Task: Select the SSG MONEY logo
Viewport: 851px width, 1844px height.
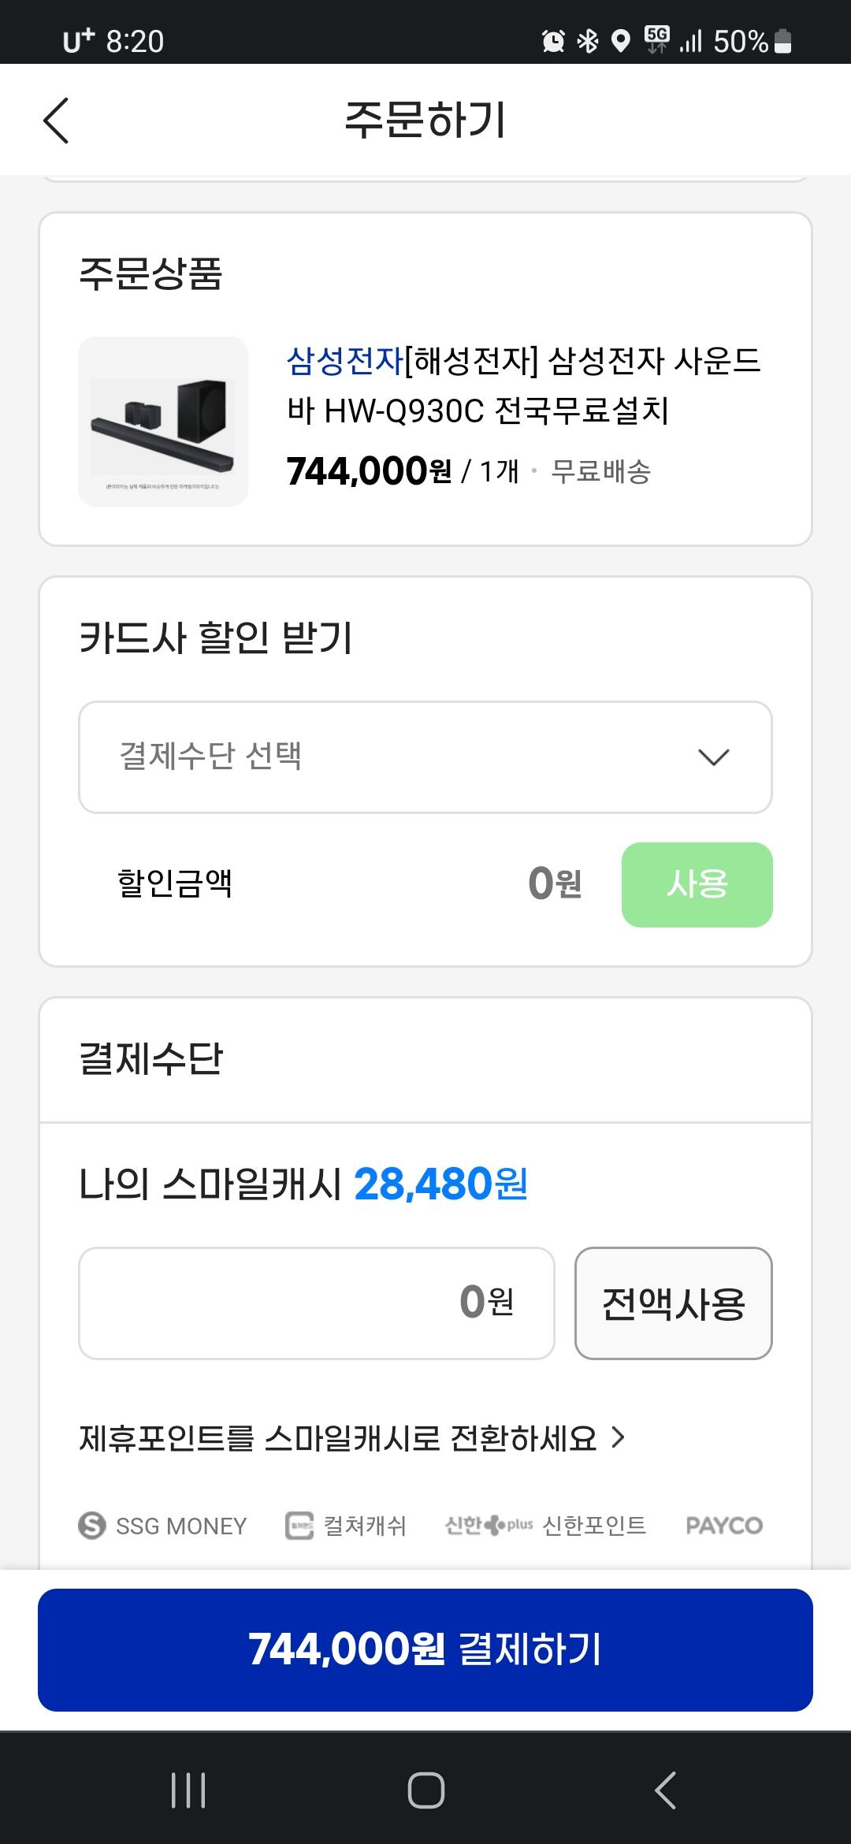Action: (x=163, y=1526)
